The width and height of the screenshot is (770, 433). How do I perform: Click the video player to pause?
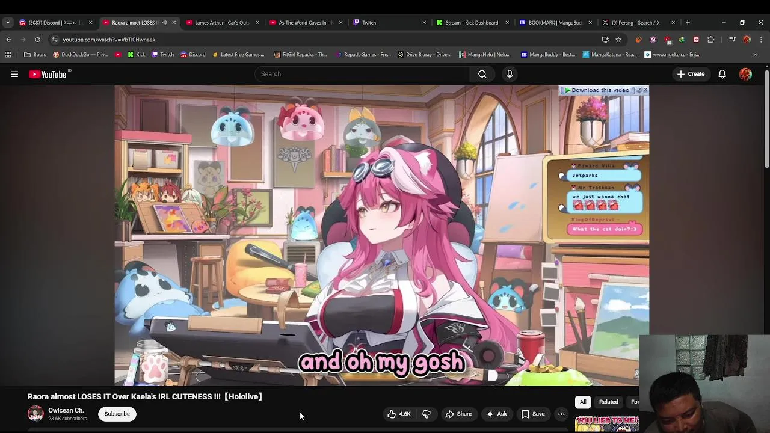click(x=382, y=235)
